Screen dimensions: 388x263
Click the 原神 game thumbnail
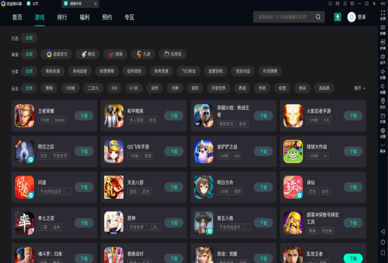pos(114,223)
